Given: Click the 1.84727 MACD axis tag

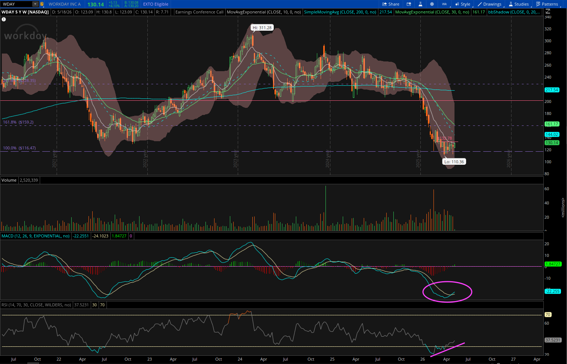Looking at the screenshot, I should 553,264.
